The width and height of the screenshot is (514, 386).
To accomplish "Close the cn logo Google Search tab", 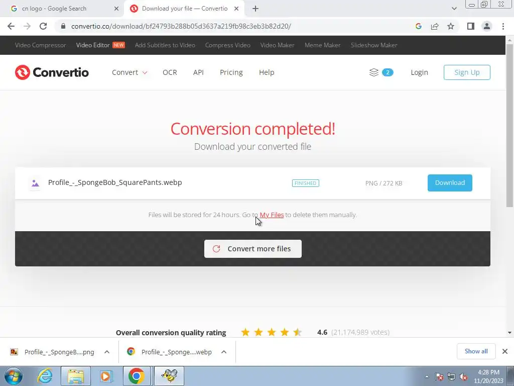I will (x=116, y=9).
